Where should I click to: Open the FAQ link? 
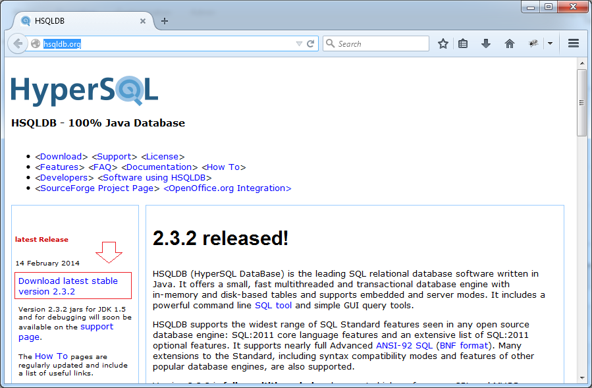tap(102, 167)
